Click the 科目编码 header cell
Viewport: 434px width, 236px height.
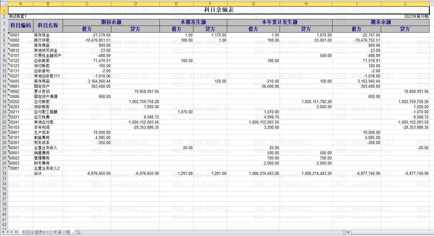[x=21, y=26]
